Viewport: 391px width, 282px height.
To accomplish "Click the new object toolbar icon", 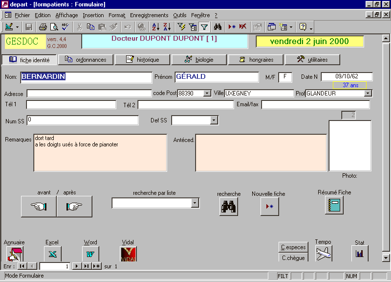I will tap(283, 27).
